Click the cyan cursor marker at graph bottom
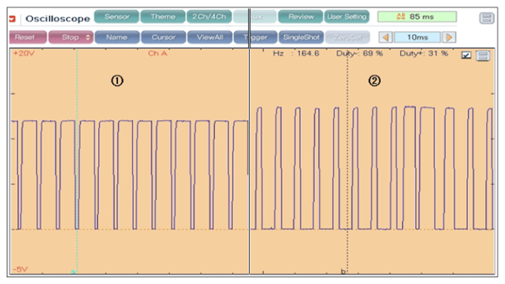505x284 pixels. pos(74,272)
